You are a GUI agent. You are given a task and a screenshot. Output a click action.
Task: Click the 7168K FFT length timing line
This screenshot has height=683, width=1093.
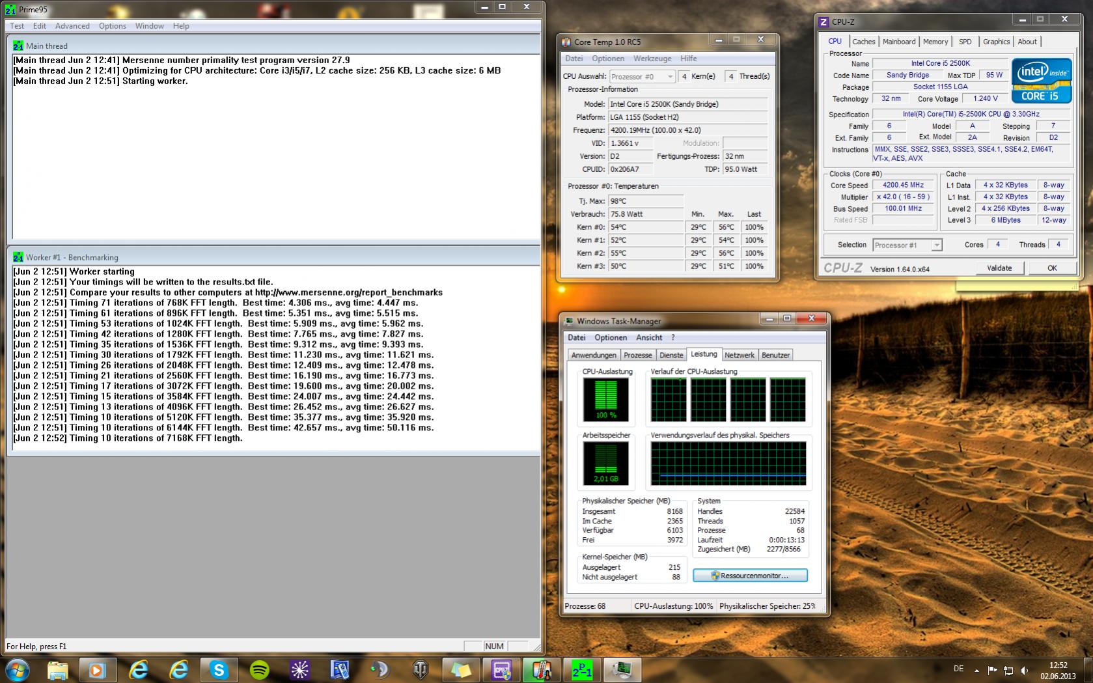point(128,438)
